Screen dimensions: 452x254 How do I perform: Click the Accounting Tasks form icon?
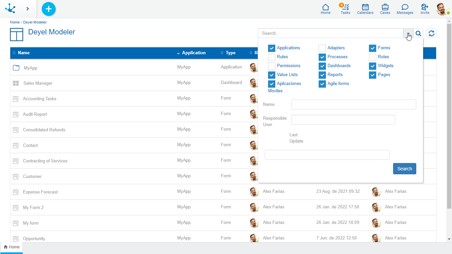[16, 99]
